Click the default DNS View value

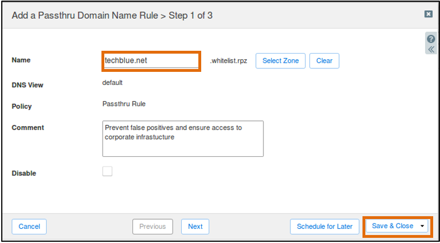[x=112, y=83]
